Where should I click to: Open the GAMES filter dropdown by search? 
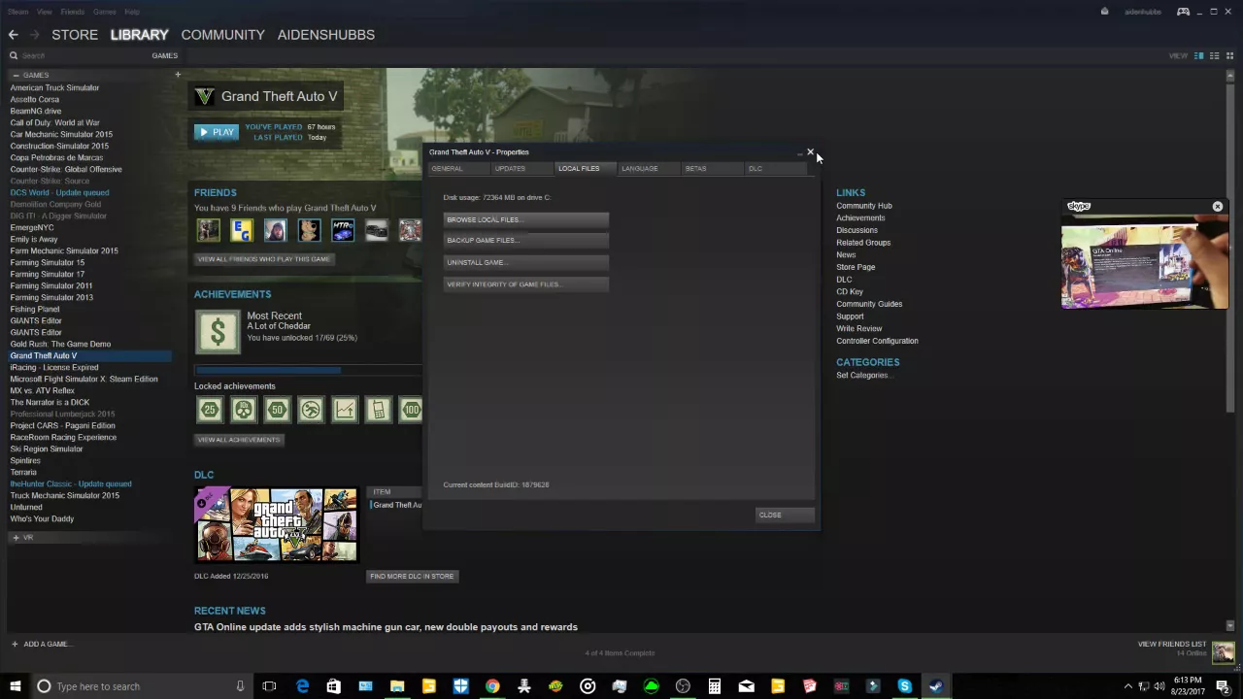164,55
